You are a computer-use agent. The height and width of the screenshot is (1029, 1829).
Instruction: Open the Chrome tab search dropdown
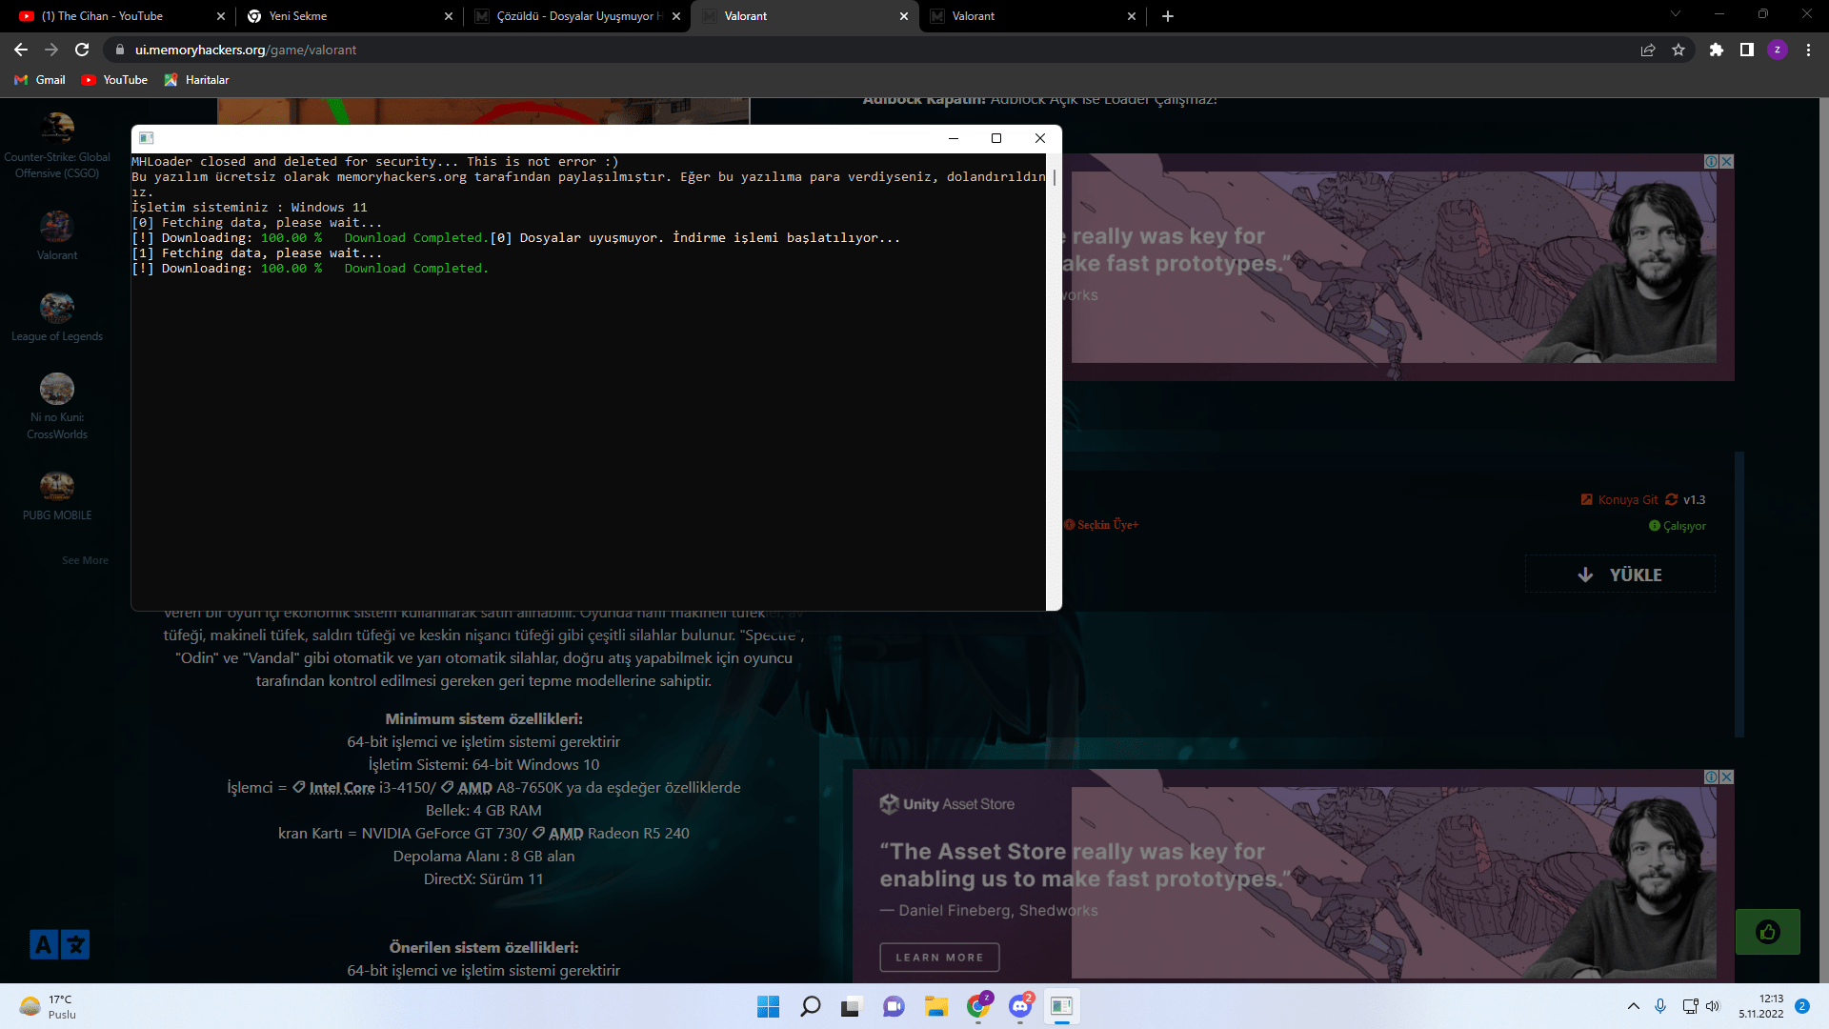(x=1676, y=14)
